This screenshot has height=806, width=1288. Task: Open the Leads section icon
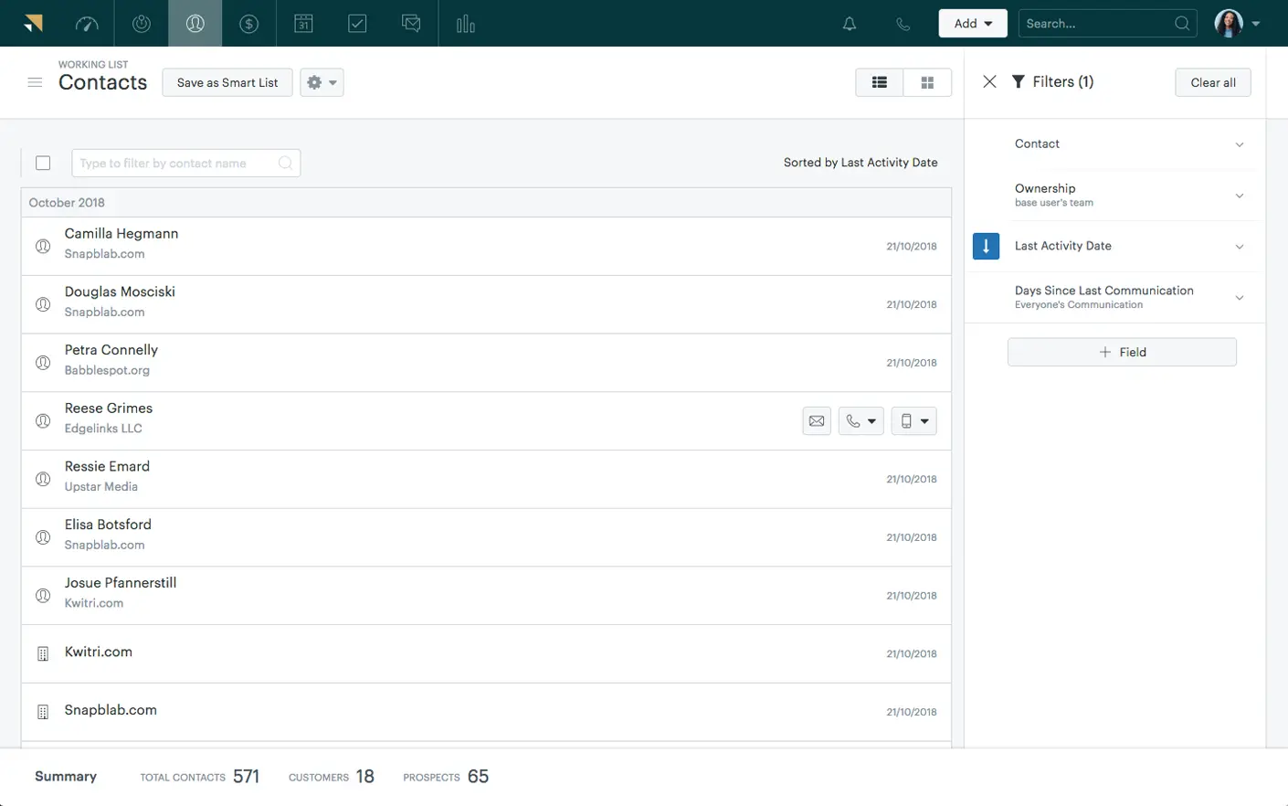pos(141,23)
